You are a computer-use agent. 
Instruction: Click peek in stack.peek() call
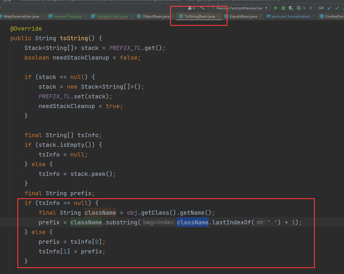99,174
